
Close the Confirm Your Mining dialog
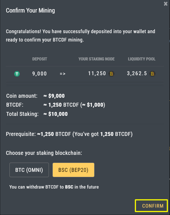166,4
